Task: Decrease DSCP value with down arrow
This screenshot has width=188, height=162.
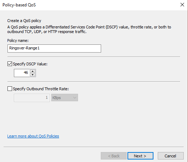Action: [x=33, y=75]
